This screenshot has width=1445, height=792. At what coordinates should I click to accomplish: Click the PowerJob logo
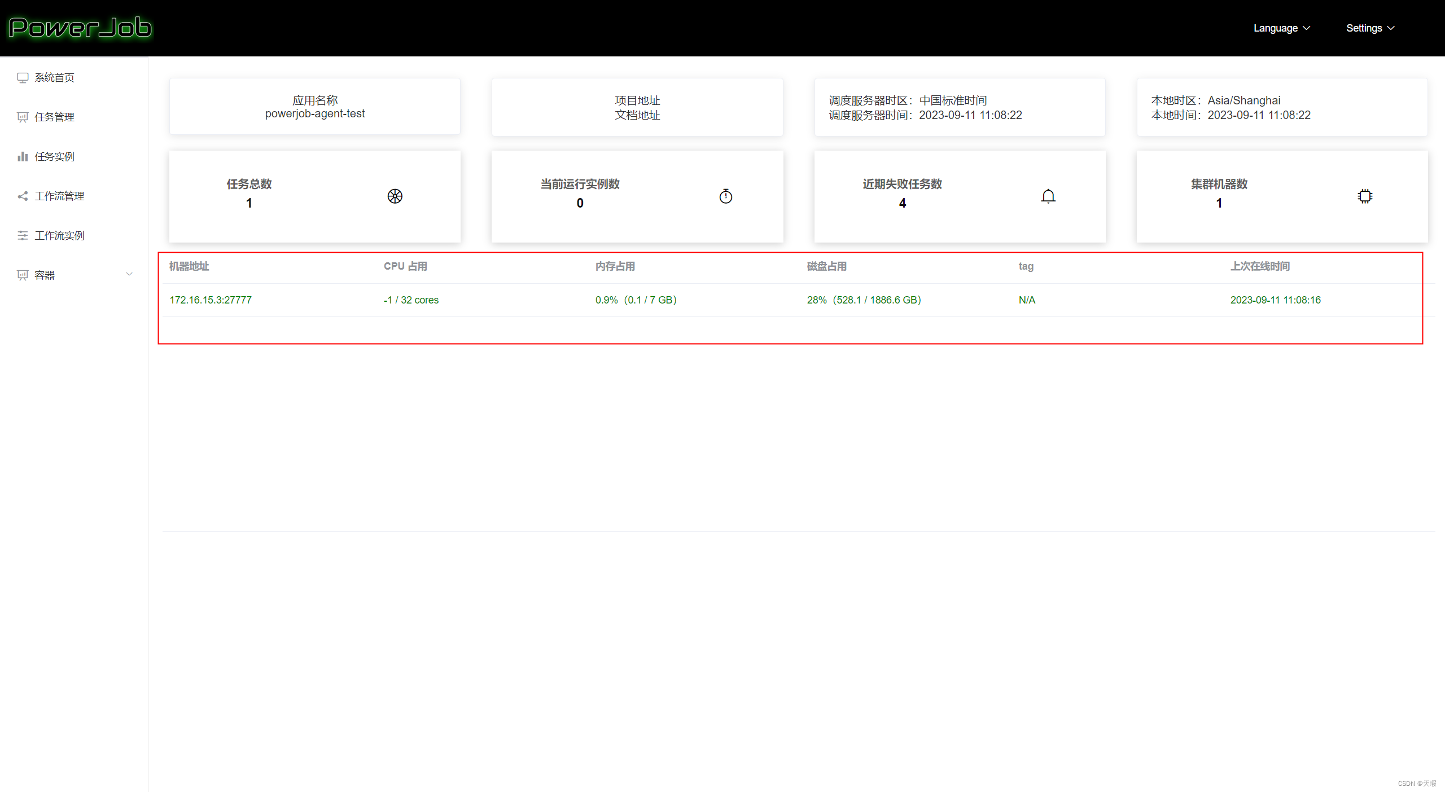pyautogui.click(x=80, y=28)
